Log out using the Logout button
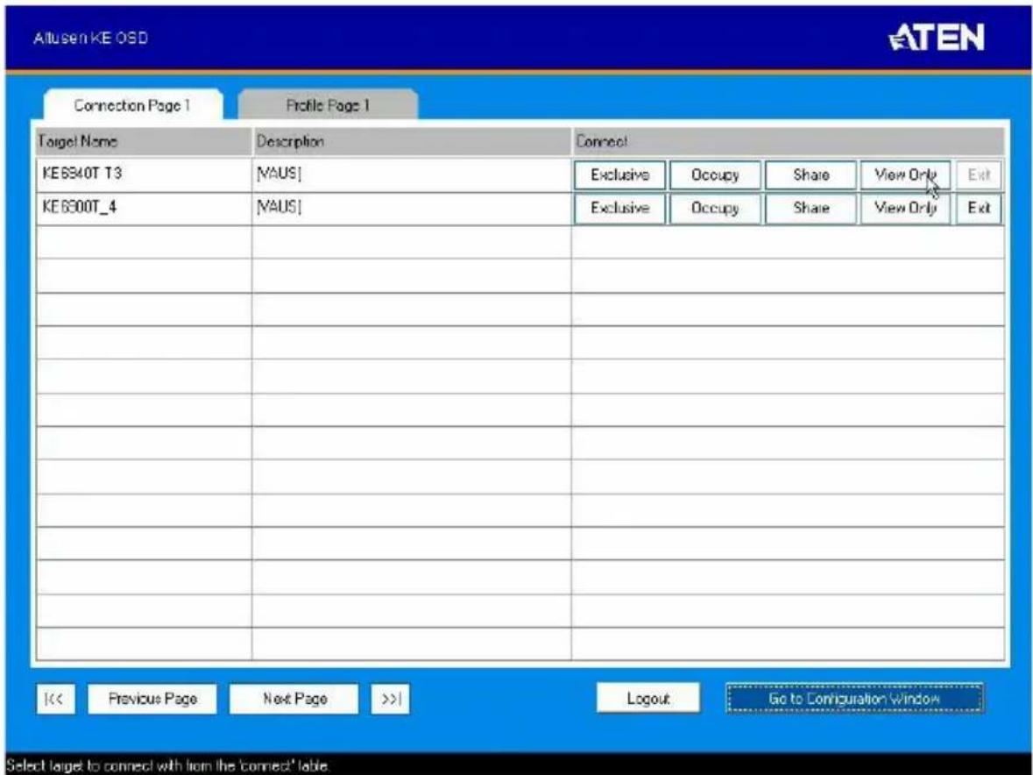 (648, 699)
